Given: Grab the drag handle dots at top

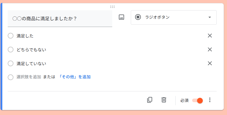Looking at the screenshot, I should (112, 7).
